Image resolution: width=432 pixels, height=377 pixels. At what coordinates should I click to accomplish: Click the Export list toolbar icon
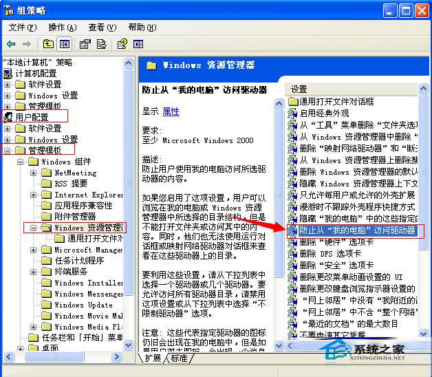(102, 44)
